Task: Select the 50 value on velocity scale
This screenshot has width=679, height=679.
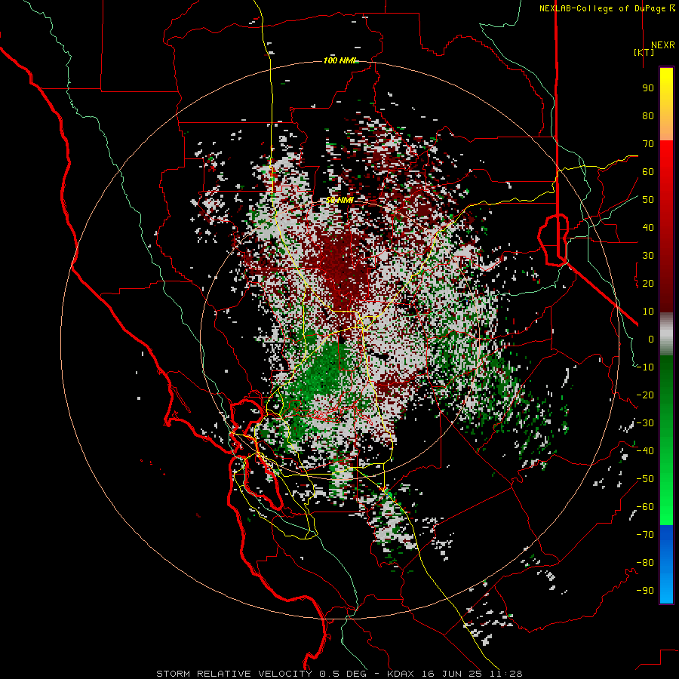Action: coord(648,200)
